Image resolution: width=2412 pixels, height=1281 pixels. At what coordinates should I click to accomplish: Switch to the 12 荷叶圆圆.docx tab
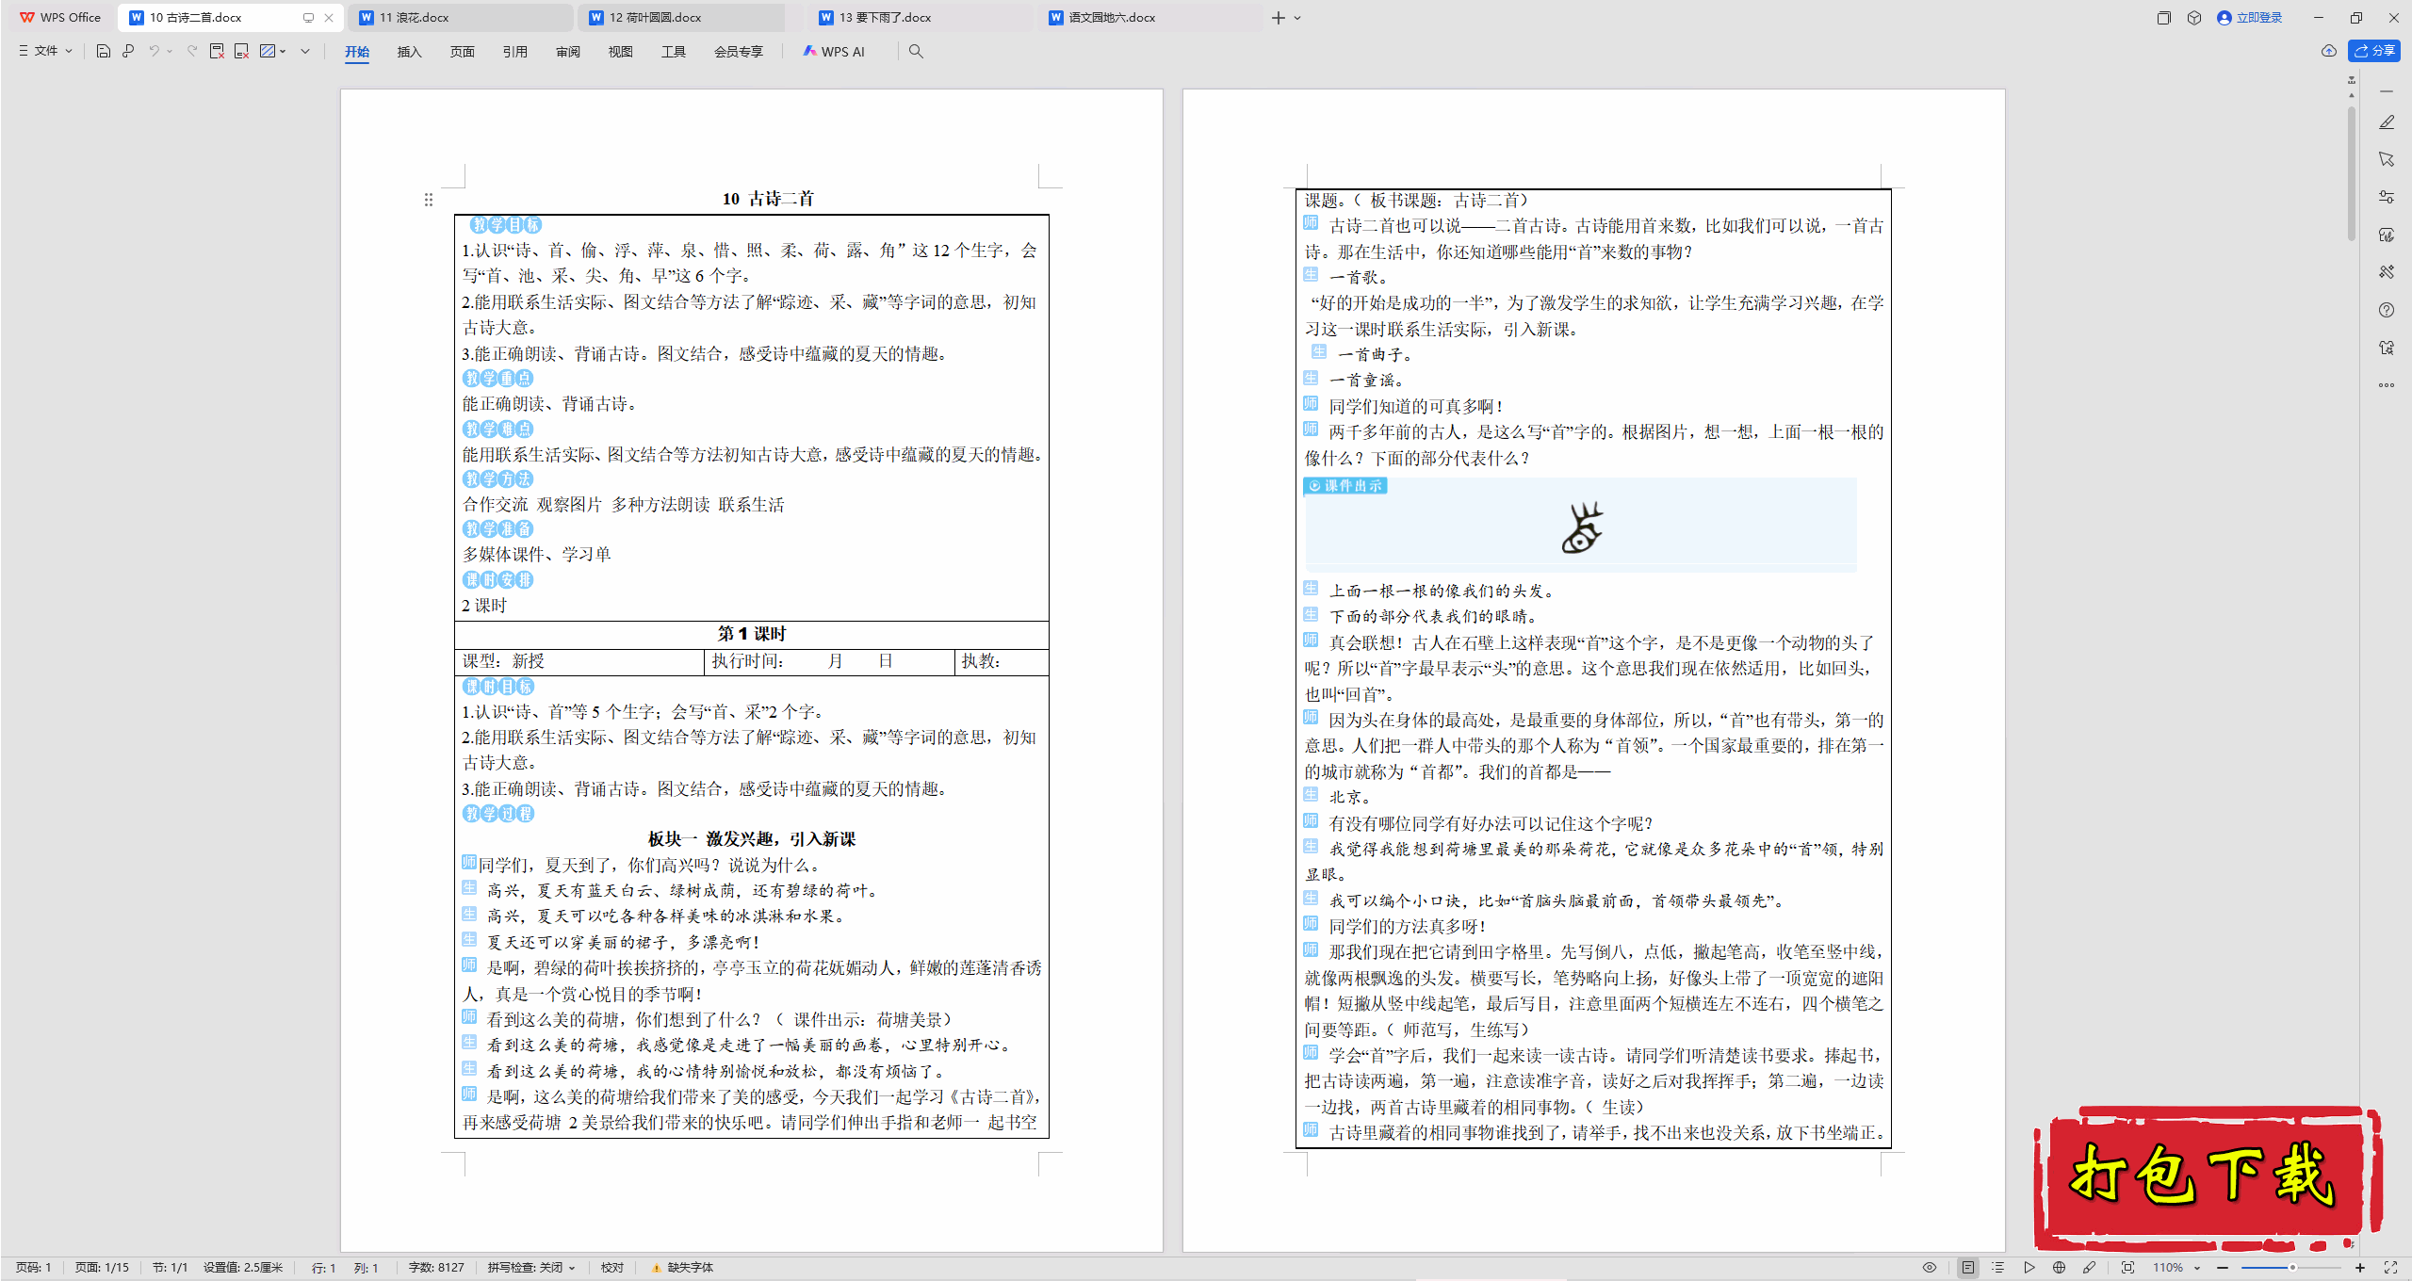click(x=655, y=17)
